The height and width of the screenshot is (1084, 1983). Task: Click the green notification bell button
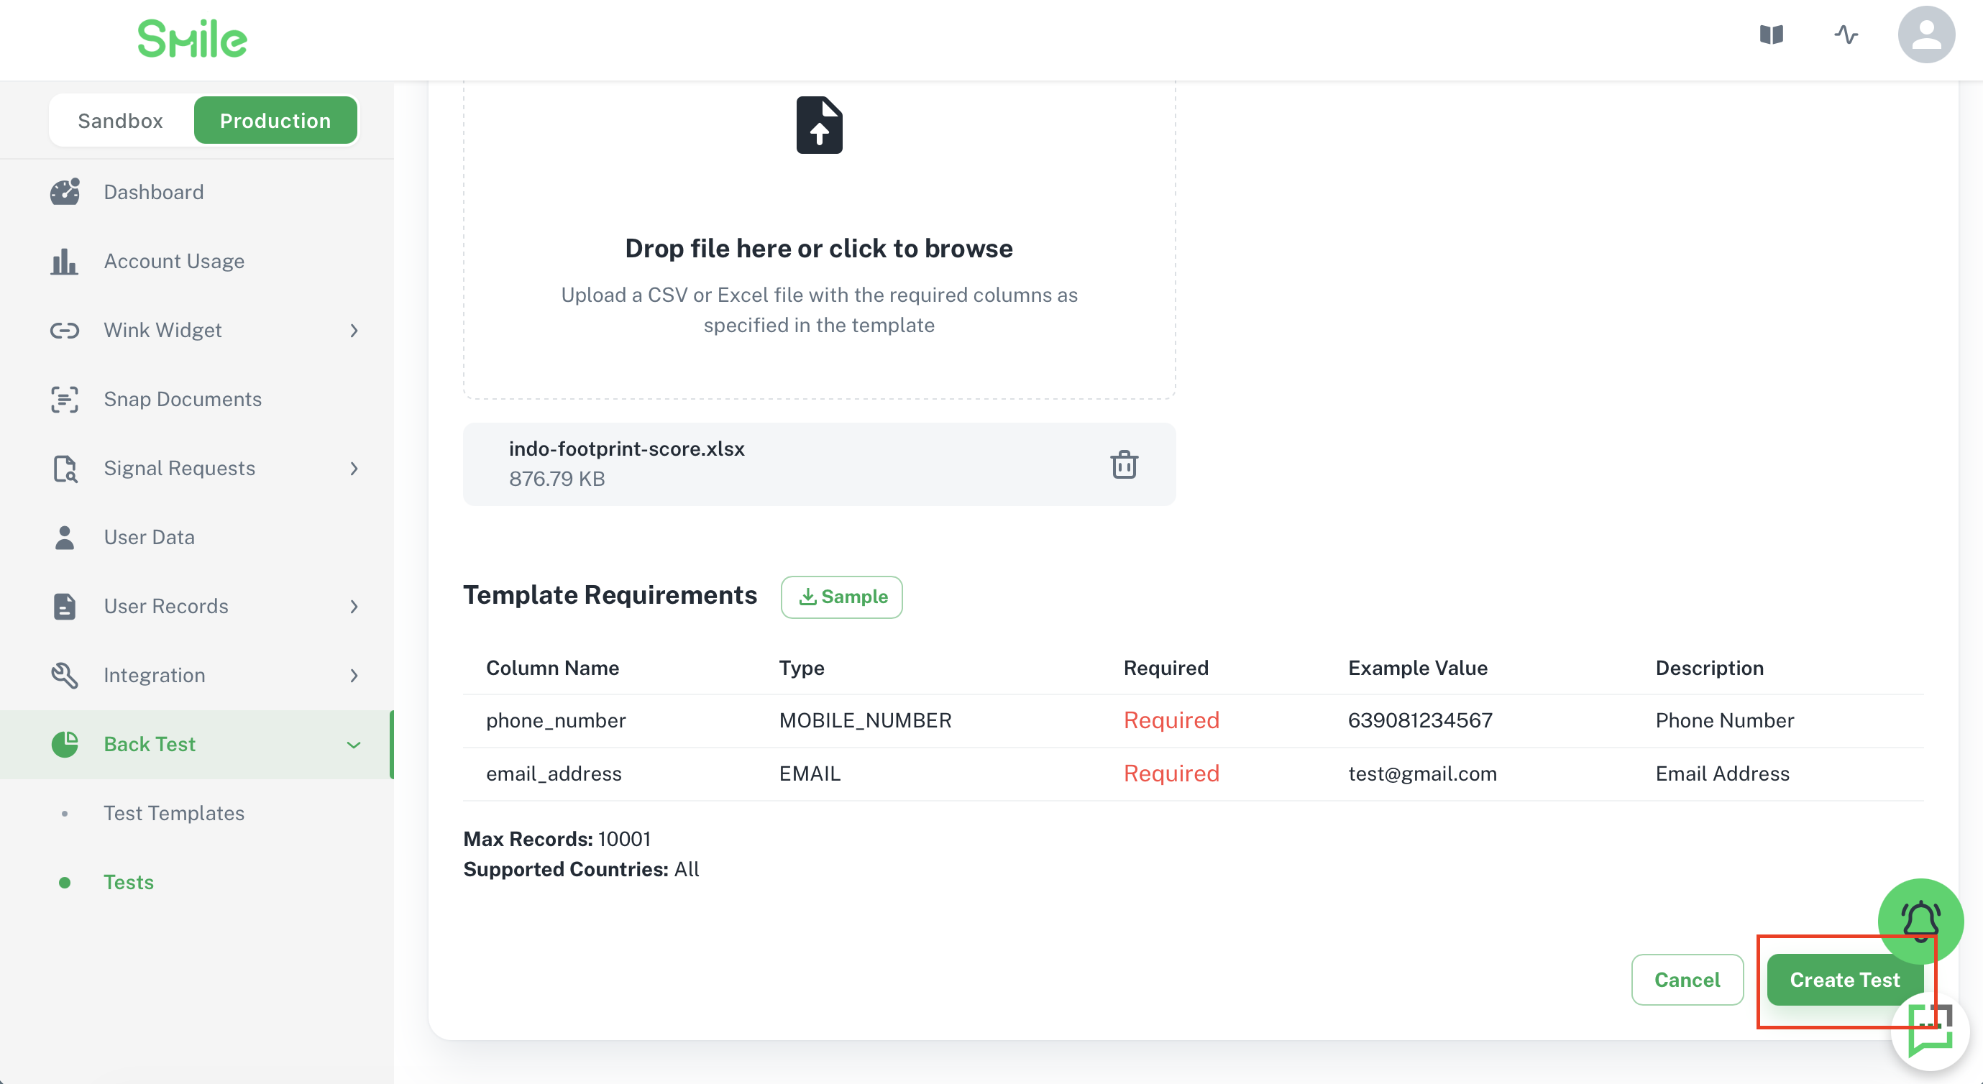(x=1920, y=921)
